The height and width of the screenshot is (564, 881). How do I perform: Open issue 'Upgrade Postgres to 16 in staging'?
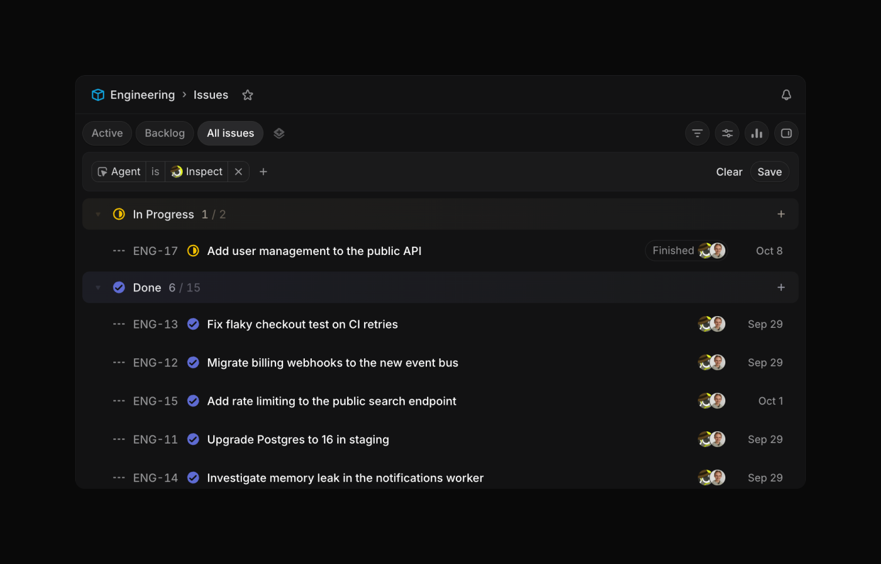(298, 439)
